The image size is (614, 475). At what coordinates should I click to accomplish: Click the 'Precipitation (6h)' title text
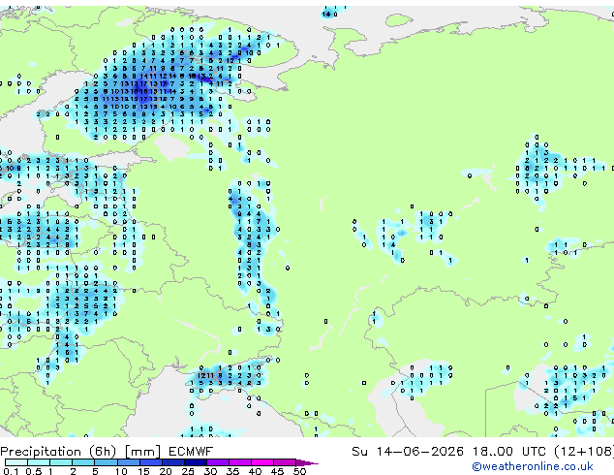click(x=59, y=452)
